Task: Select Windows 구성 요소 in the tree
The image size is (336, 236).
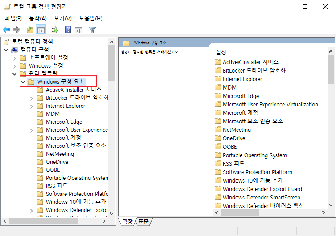Action: coord(61,81)
